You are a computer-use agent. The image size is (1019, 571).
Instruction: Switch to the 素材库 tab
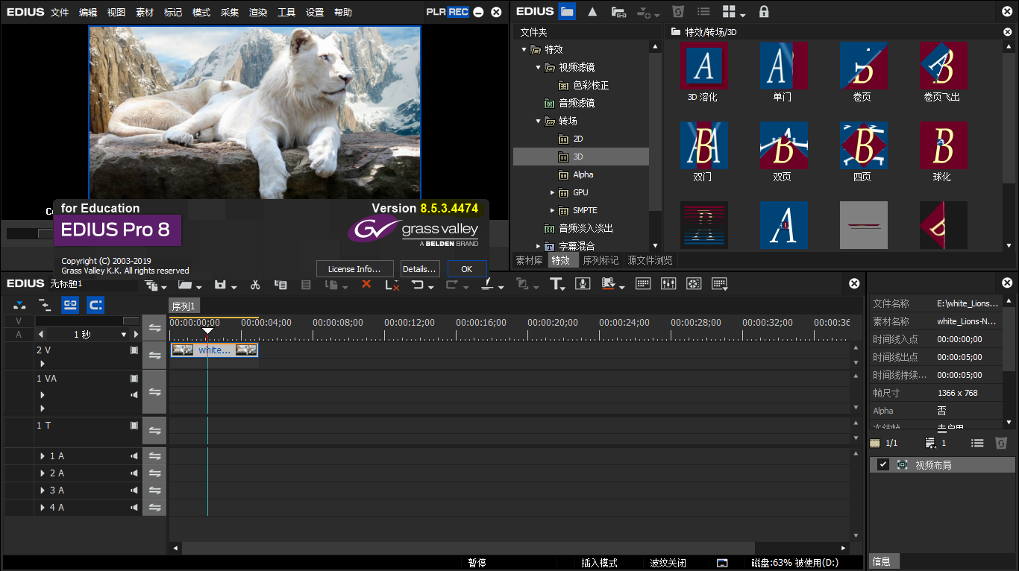coord(529,260)
